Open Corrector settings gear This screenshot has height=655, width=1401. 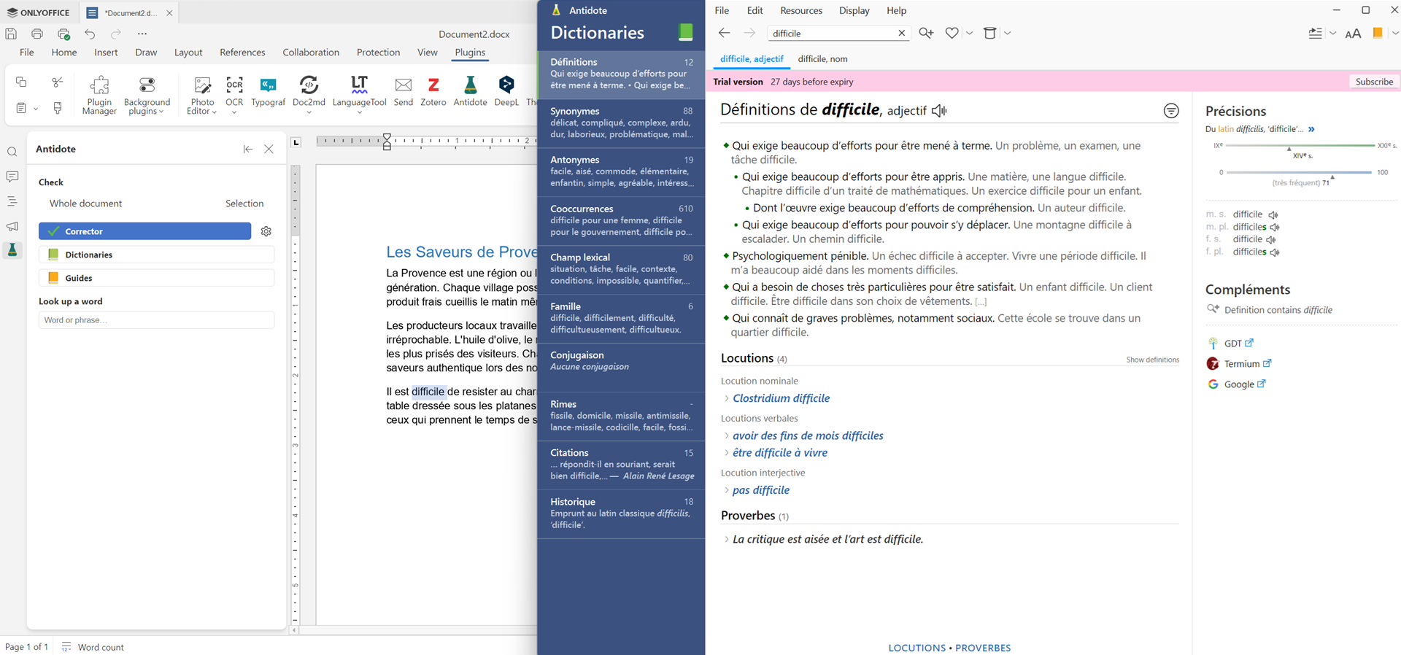266,231
